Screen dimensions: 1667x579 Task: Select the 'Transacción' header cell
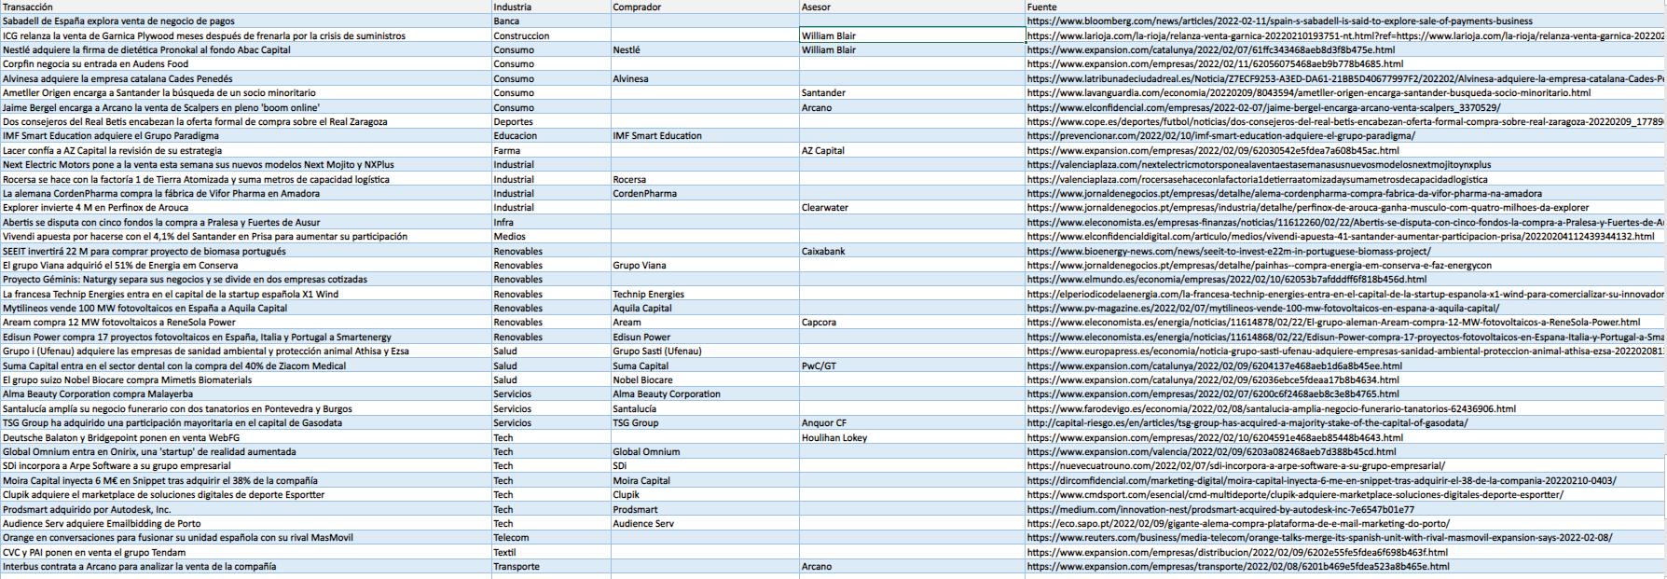coord(245,7)
